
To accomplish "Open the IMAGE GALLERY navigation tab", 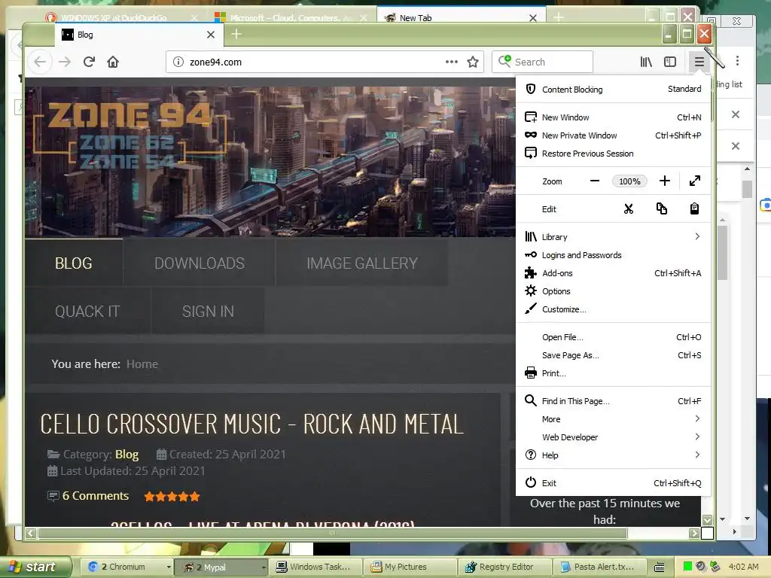I will [362, 263].
